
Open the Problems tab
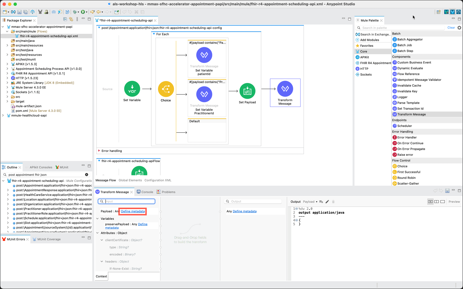(x=166, y=192)
